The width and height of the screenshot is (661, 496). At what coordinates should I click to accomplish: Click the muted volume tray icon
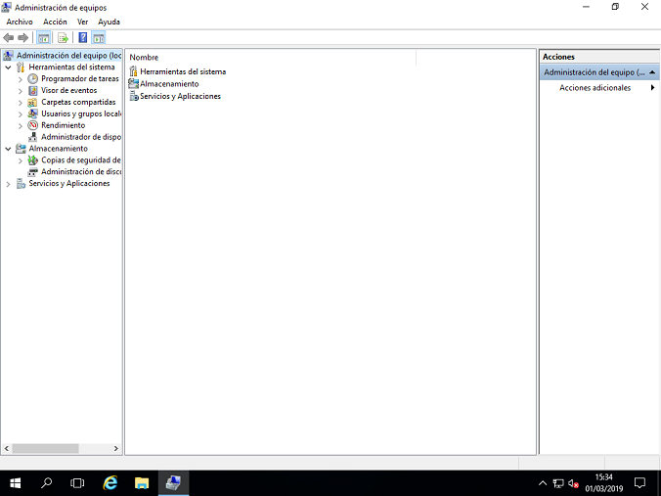pyautogui.click(x=573, y=483)
